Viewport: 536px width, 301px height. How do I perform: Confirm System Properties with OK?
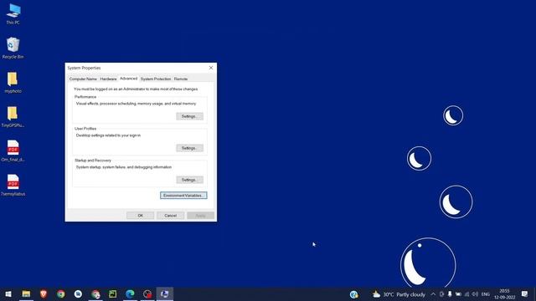[140, 216]
